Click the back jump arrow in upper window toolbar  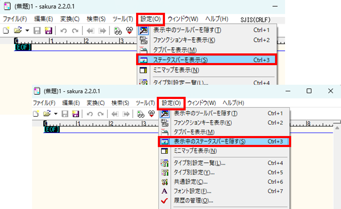point(90,31)
